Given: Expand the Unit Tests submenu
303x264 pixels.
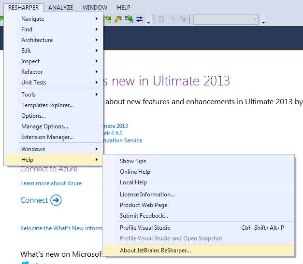Looking at the screenshot, I should tap(53, 83).
